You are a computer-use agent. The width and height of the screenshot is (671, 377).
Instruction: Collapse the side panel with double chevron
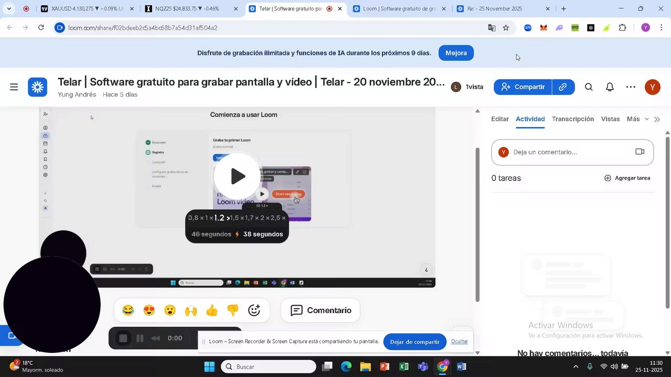coord(657,119)
